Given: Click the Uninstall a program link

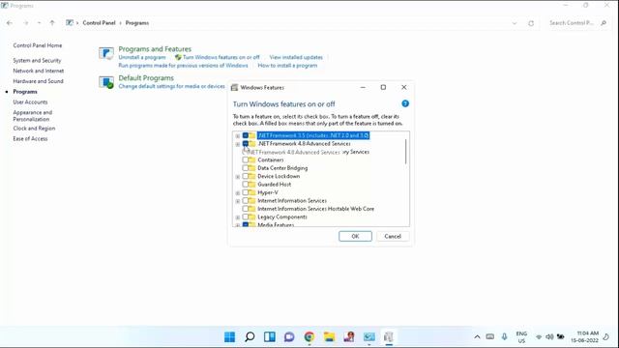Looking at the screenshot, I should tap(142, 57).
